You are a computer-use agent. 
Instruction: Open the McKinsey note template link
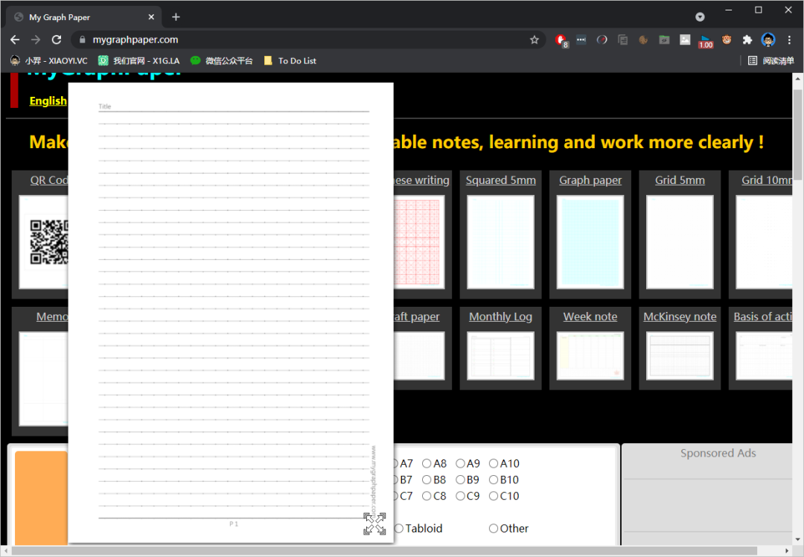click(x=680, y=316)
